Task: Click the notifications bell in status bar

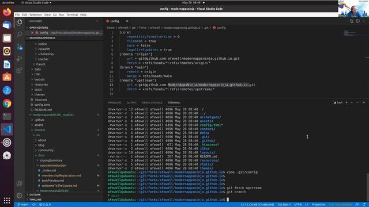Action: [x=364, y=205]
